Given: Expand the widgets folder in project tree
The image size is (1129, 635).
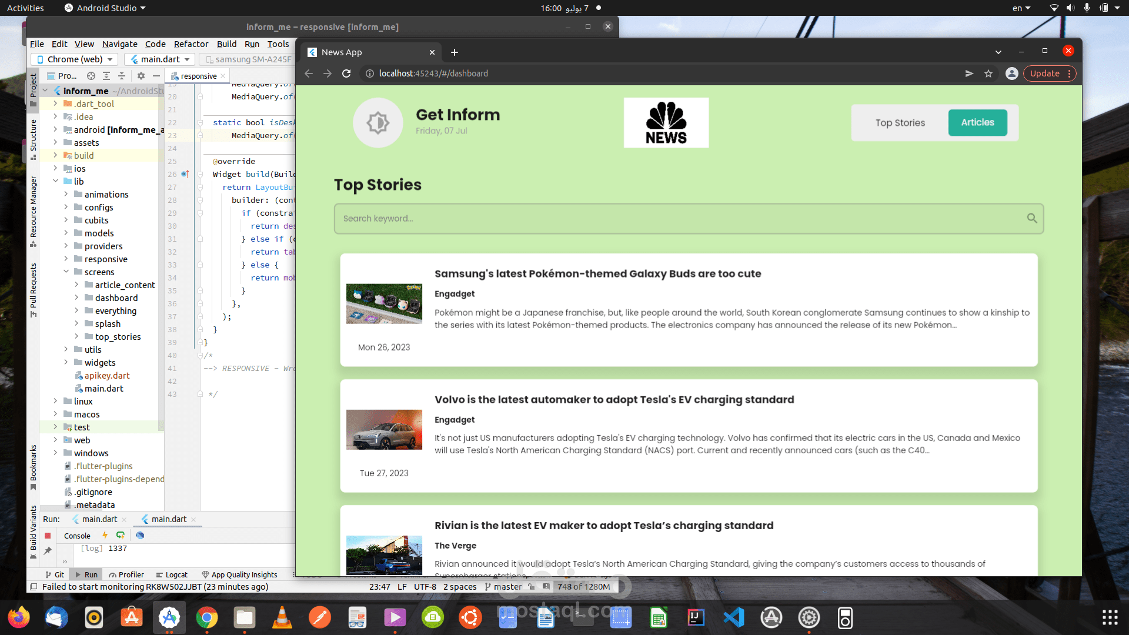Looking at the screenshot, I should pyautogui.click(x=66, y=363).
